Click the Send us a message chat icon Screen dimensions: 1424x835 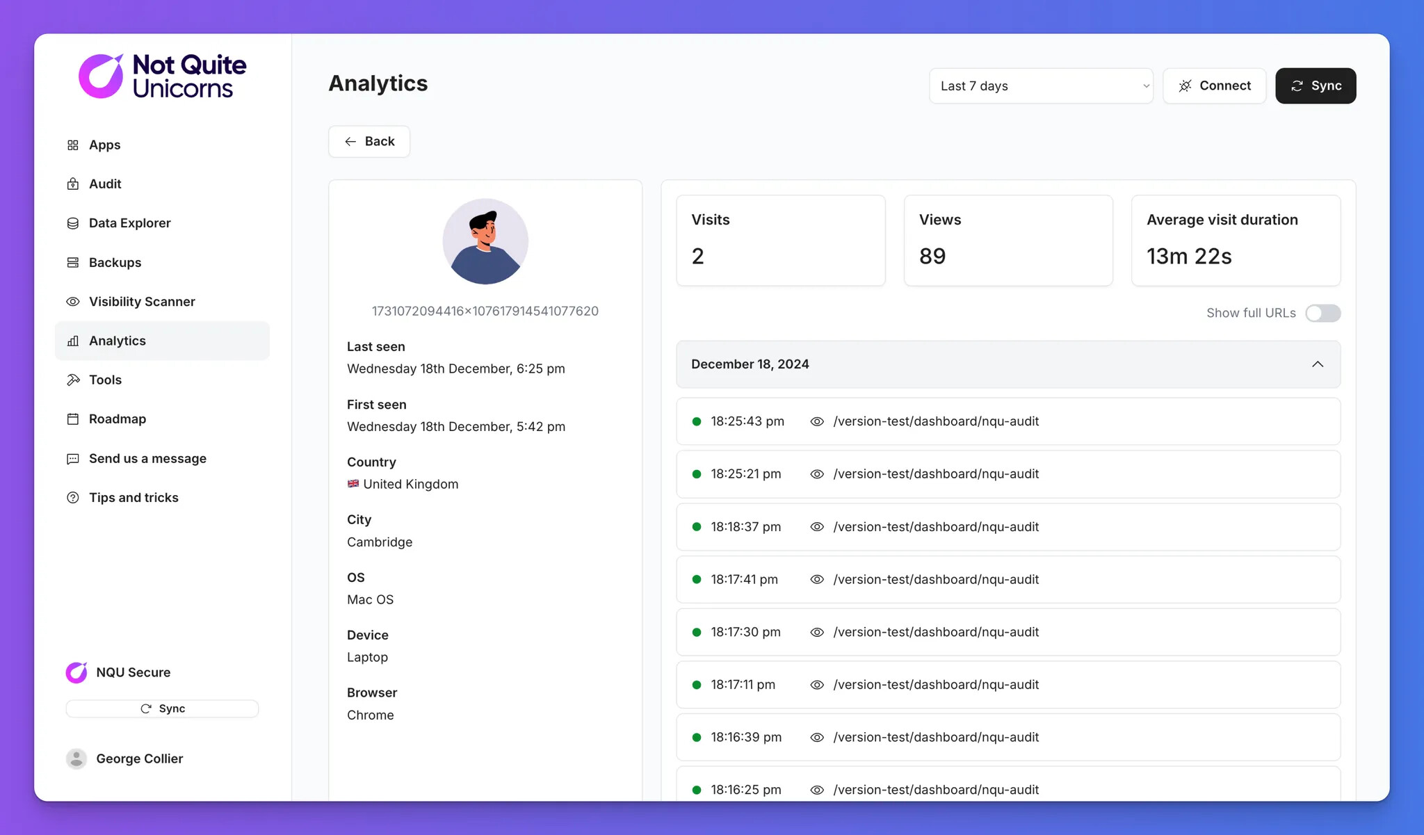(x=73, y=459)
